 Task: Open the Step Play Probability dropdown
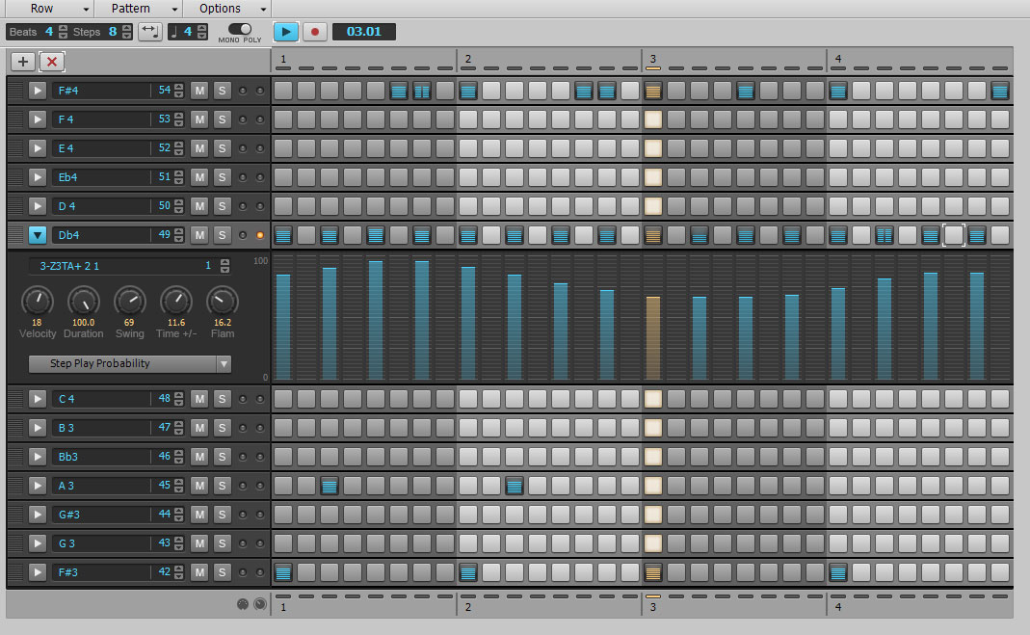coord(130,364)
